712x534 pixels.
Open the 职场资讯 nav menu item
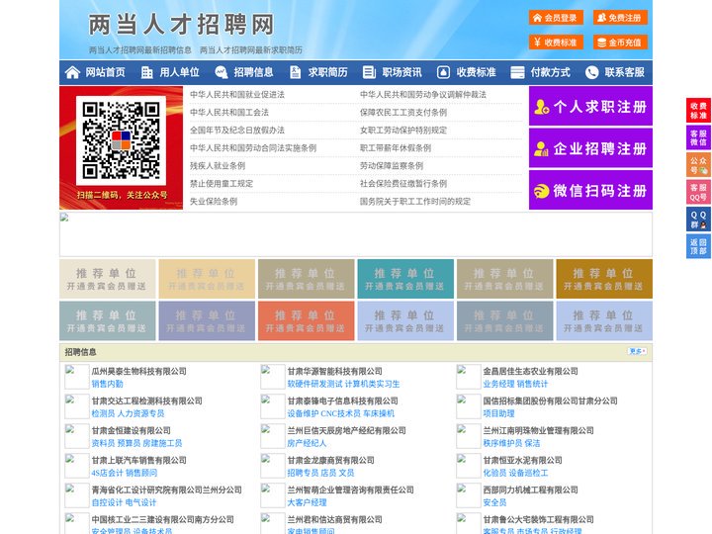pos(401,72)
